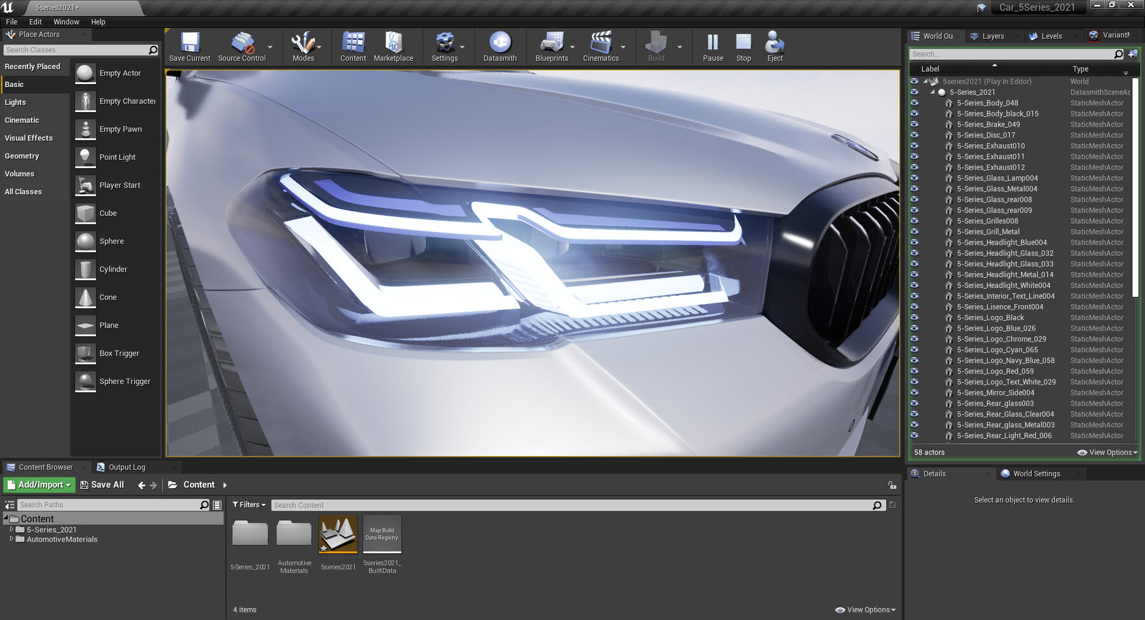This screenshot has width=1145, height=620.
Task: Open World Outliner View Options
Action: 1107,453
